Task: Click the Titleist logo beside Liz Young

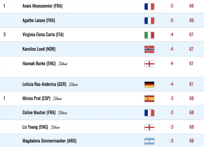Action: tap(55, 127)
